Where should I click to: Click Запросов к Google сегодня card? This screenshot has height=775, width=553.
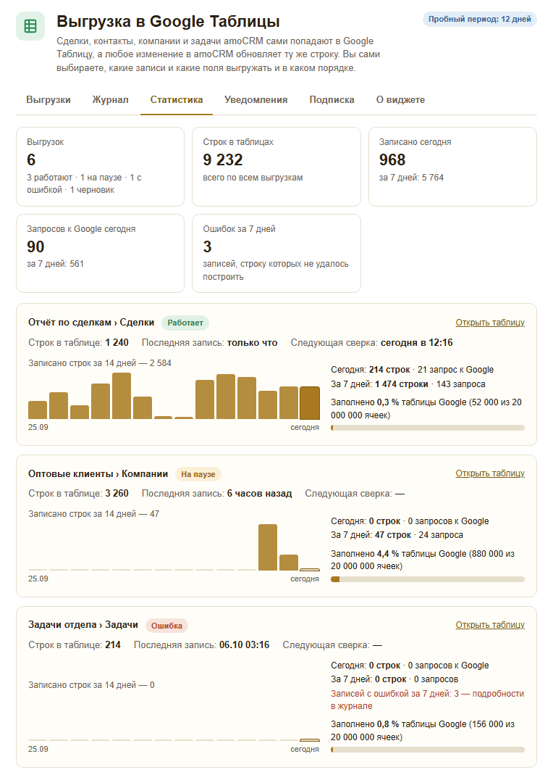coord(100,253)
